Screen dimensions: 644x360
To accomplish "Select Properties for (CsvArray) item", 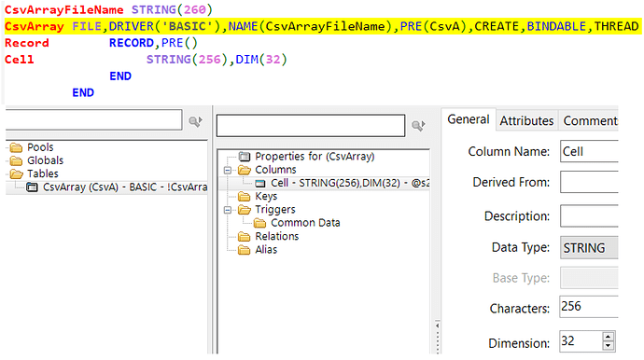I will (x=315, y=157).
